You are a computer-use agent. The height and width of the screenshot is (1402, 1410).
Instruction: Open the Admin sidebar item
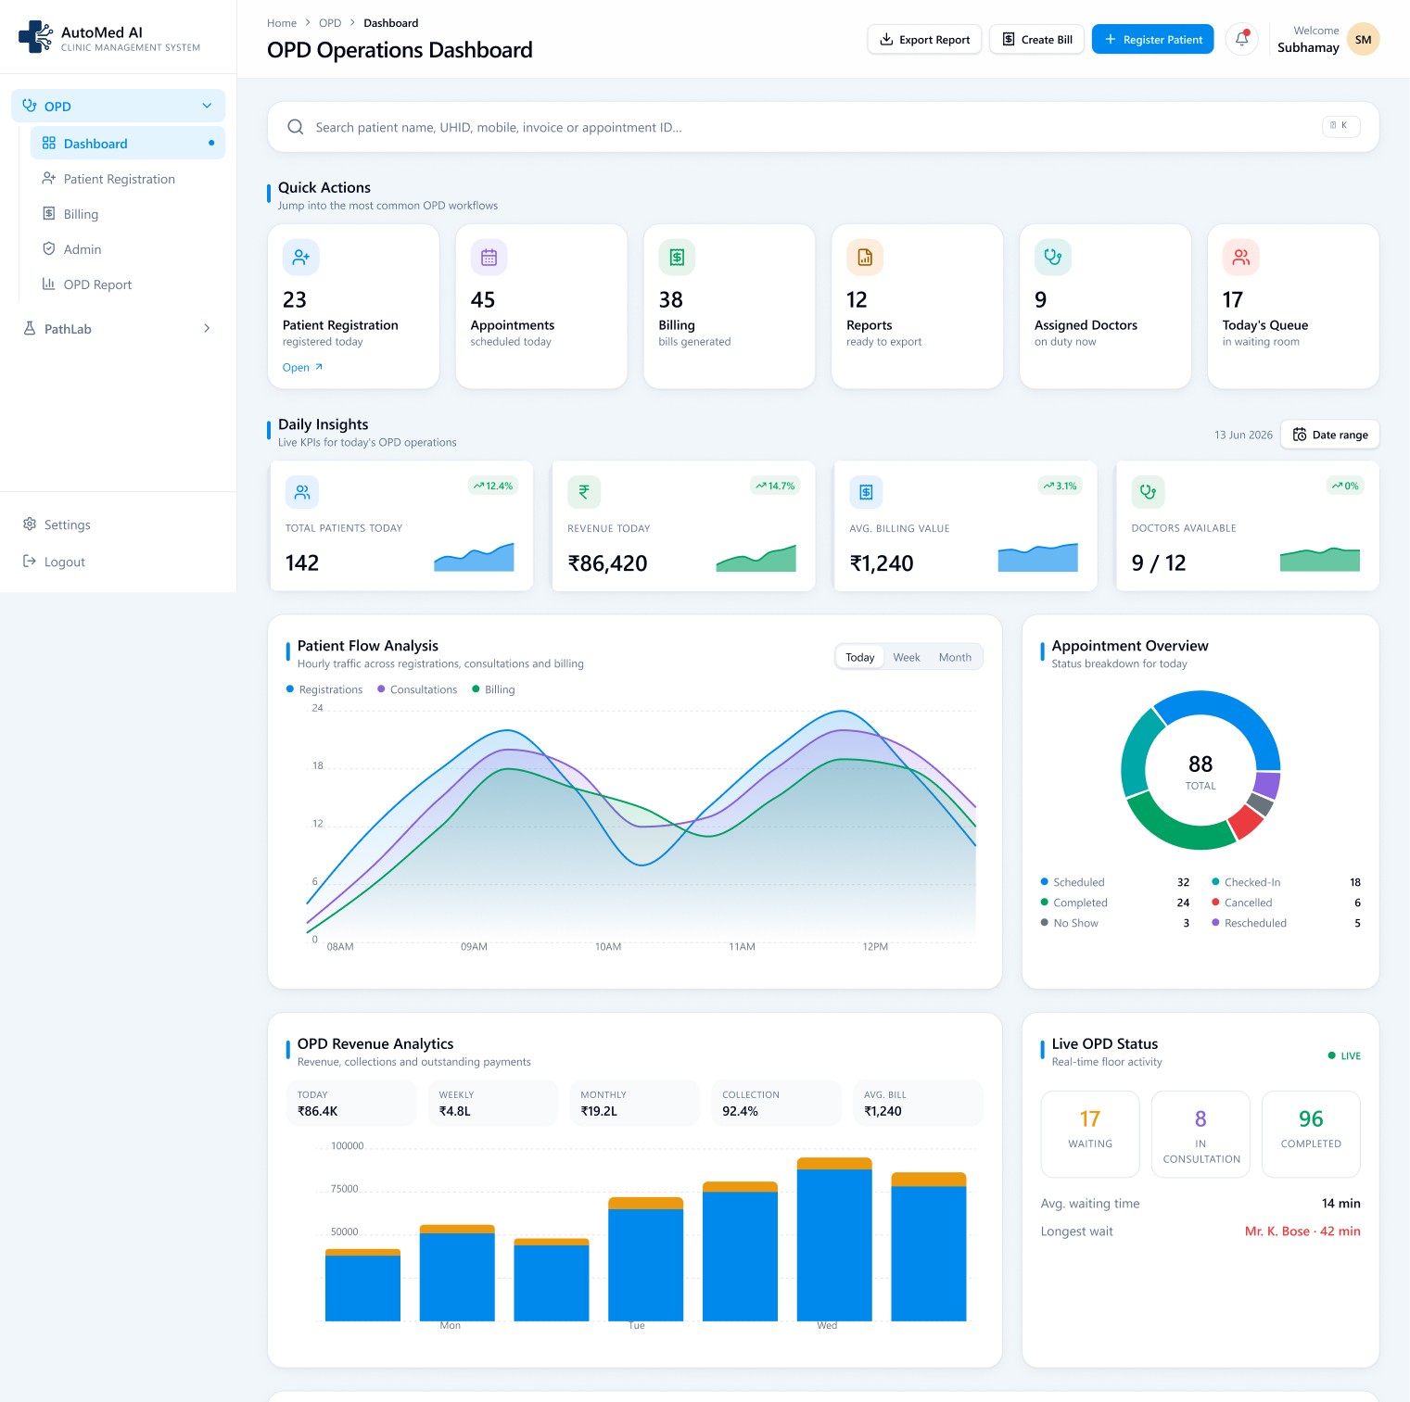[128, 249]
